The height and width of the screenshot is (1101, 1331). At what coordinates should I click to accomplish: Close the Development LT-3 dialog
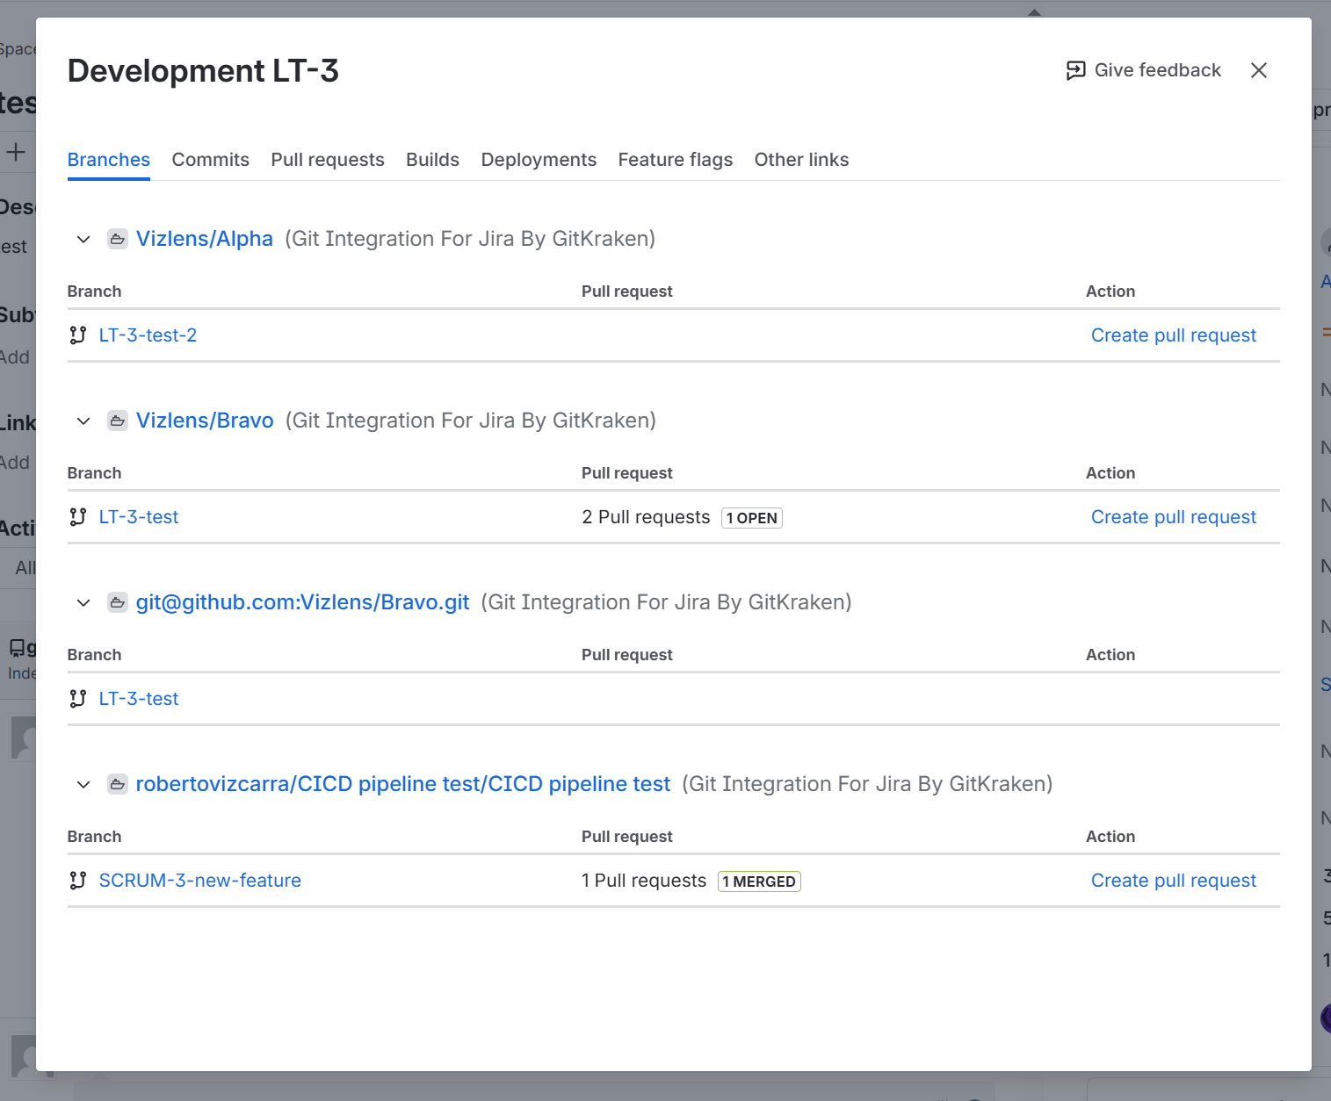[1258, 70]
